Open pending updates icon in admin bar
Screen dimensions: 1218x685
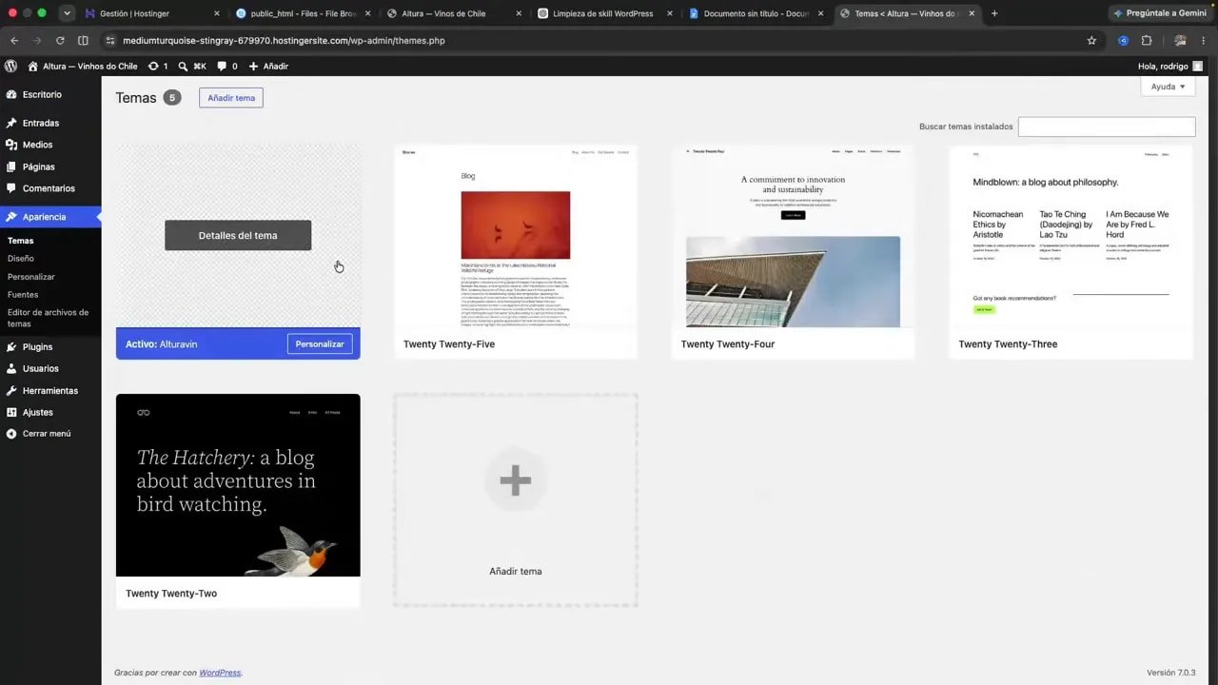(x=158, y=67)
